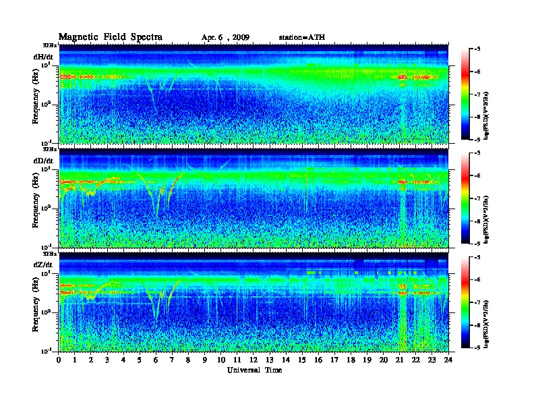Click hour tick label '10' on time axis
This screenshot has width=534, height=413.
pyautogui.click(x=221, y=360)
